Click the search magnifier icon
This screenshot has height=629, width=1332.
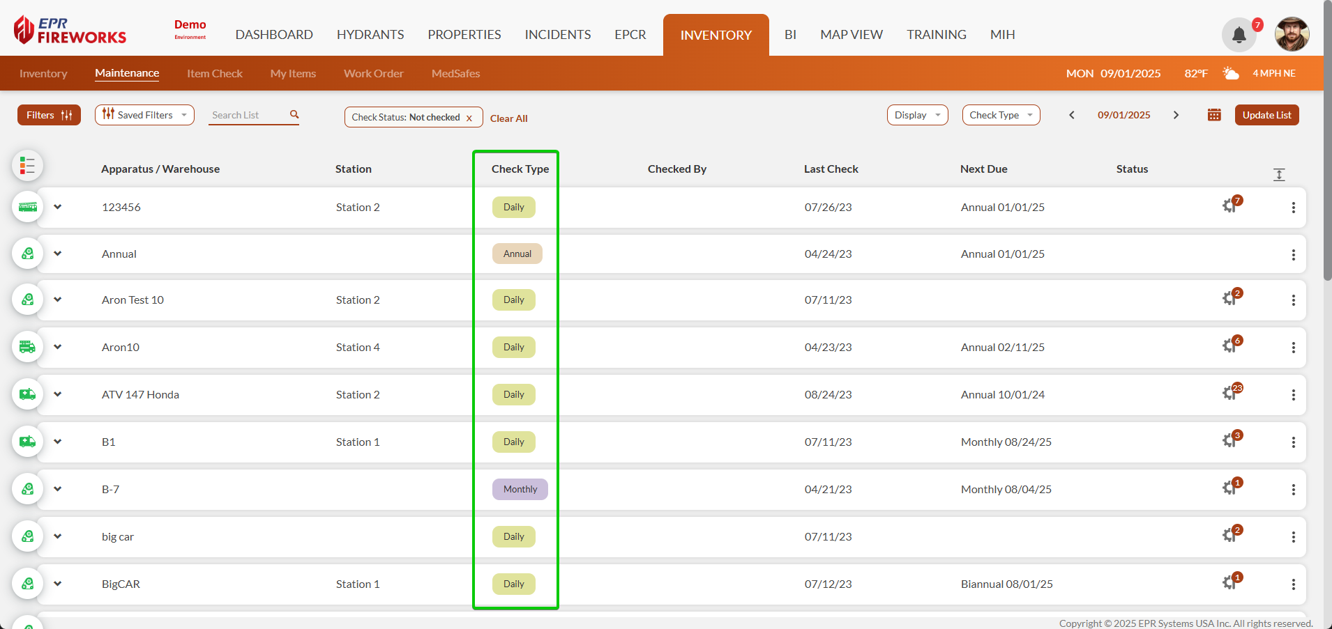pyautogui.click(x=294, y=114)
